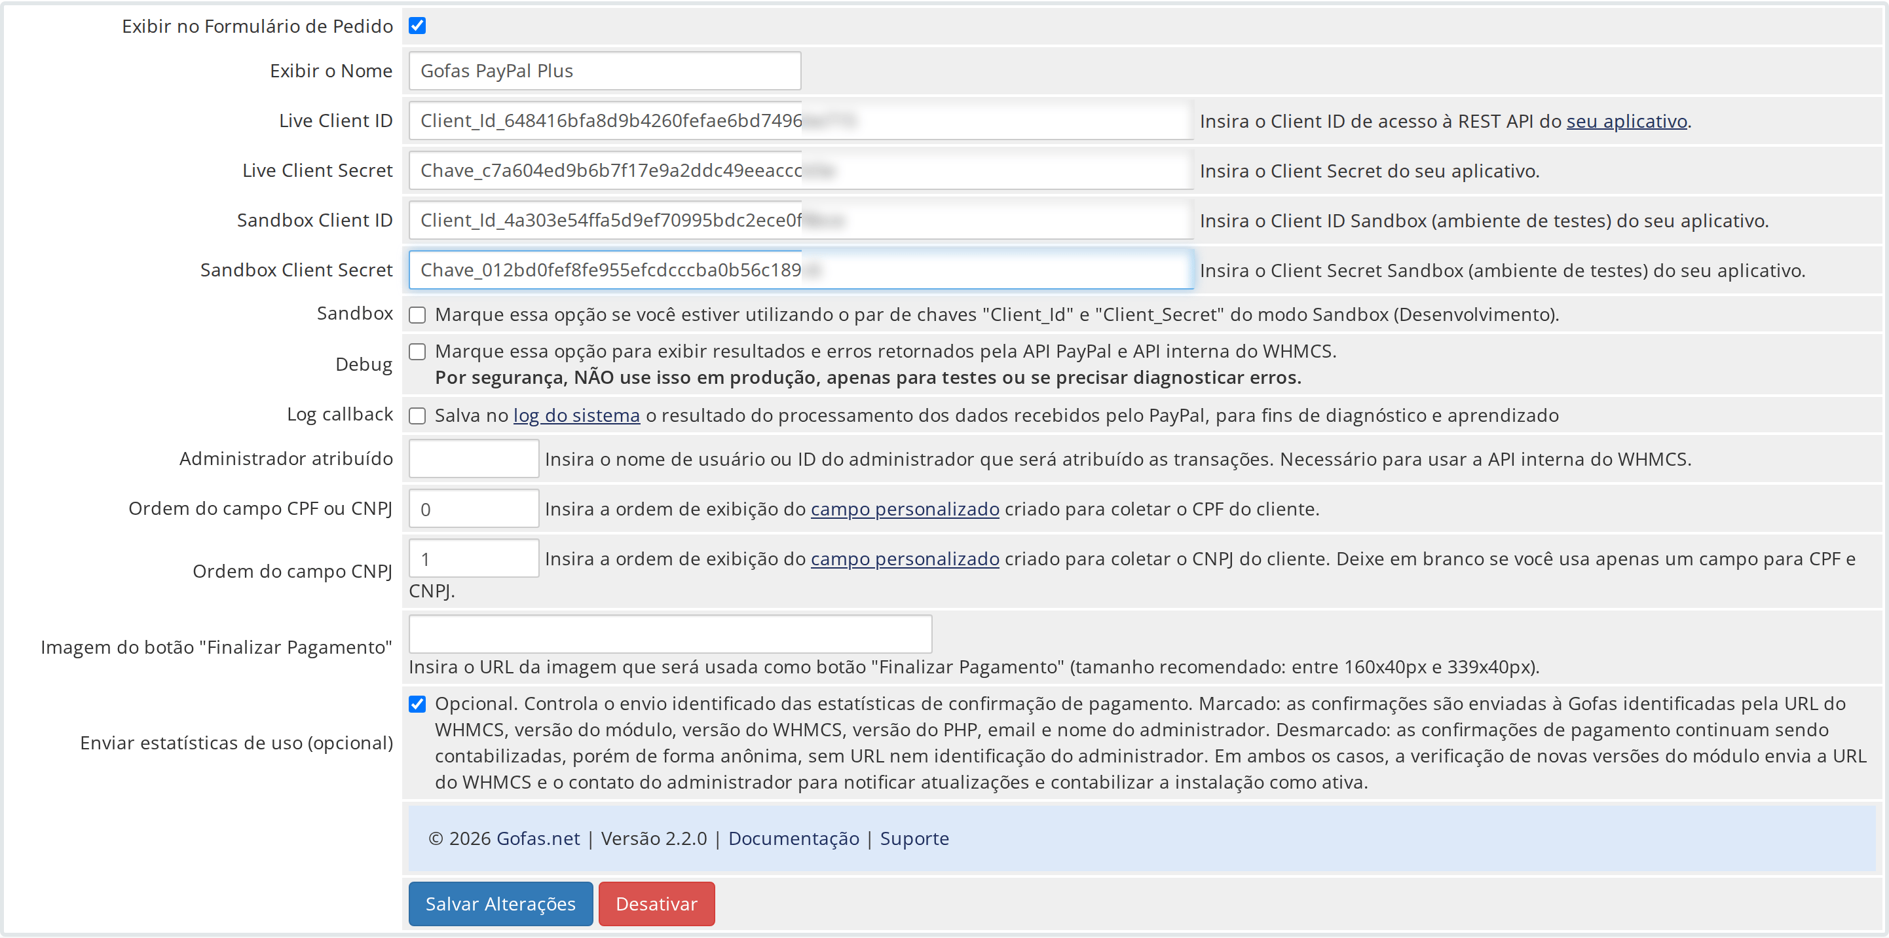Open the 'seu aplicativo' link

point(1626,122)
